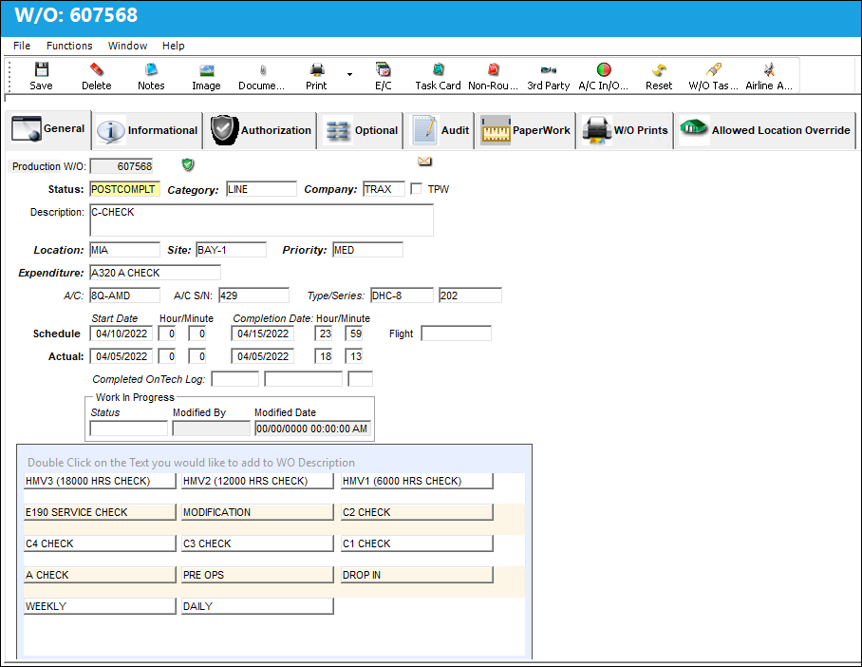Select the MODIFICATION description text

257,512
